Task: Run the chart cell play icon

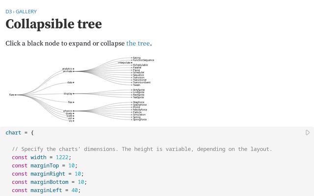Action: 308,132
